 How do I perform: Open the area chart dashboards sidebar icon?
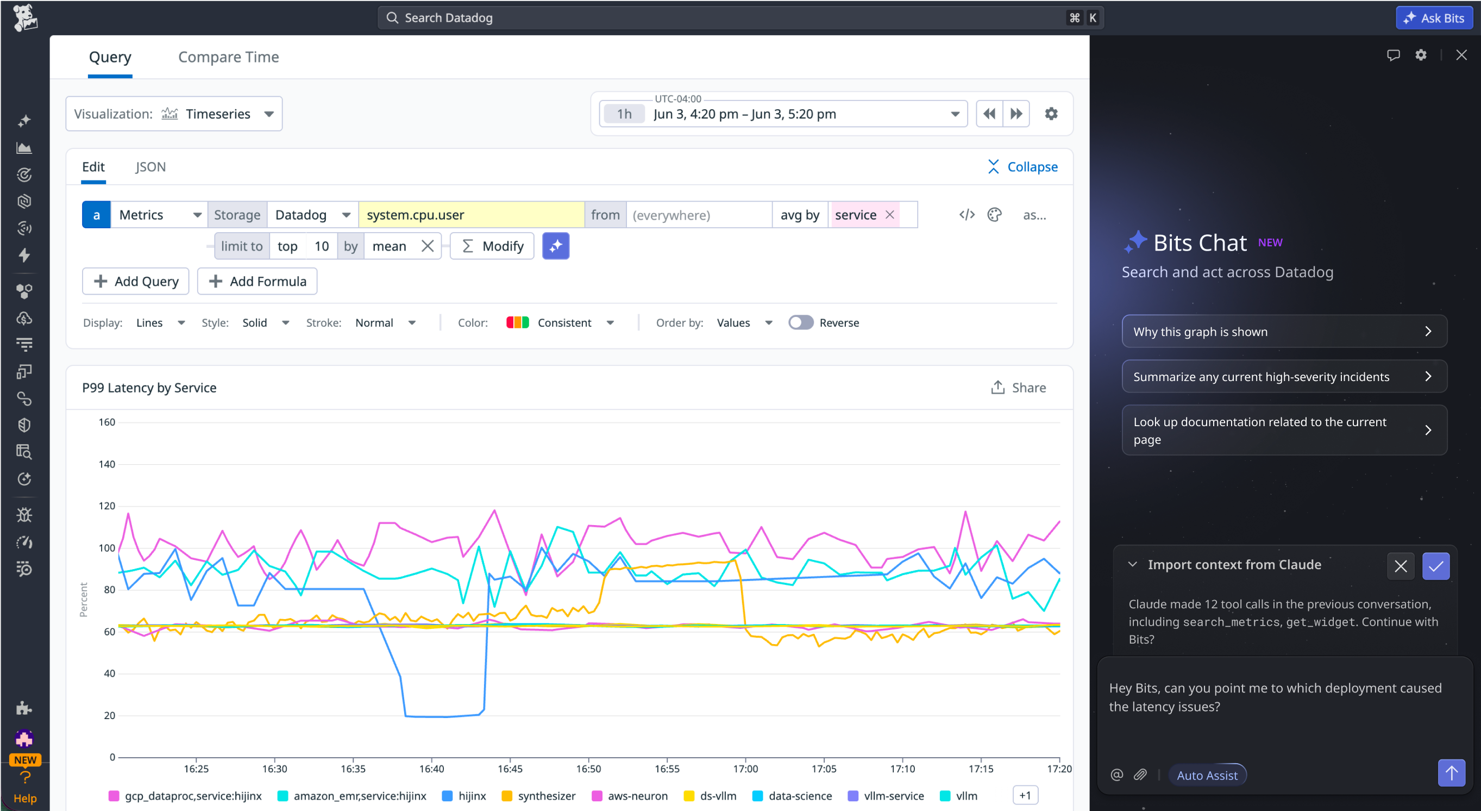[24, 148]
